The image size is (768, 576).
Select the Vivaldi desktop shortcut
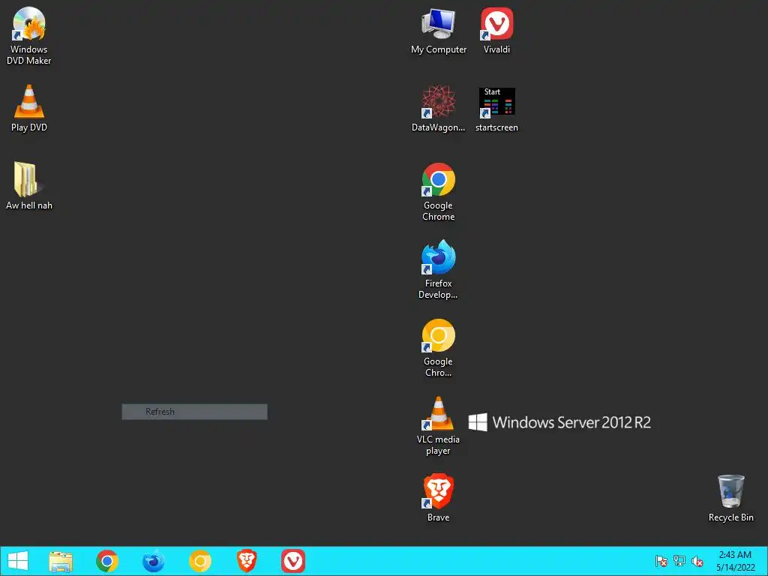[496, 31]
